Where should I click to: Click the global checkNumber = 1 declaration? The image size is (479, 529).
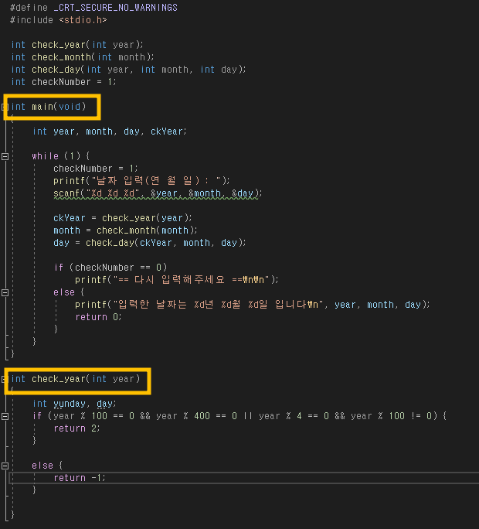click(x=63, y=82)
